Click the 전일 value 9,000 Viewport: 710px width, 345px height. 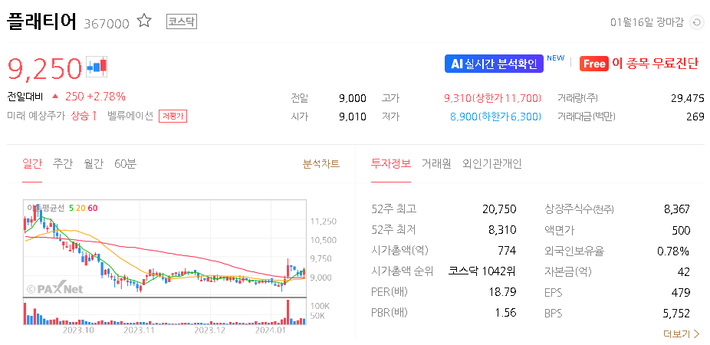(x=352, y=98)
